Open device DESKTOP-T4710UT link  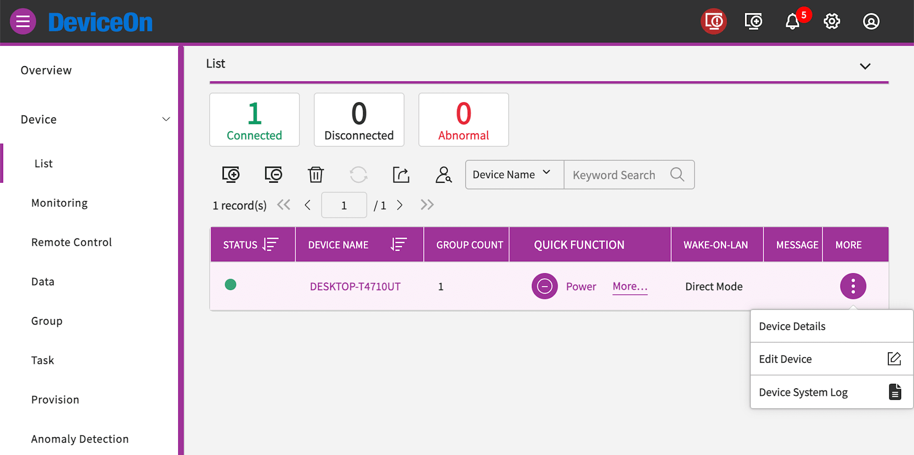click(x=355, y=286)
